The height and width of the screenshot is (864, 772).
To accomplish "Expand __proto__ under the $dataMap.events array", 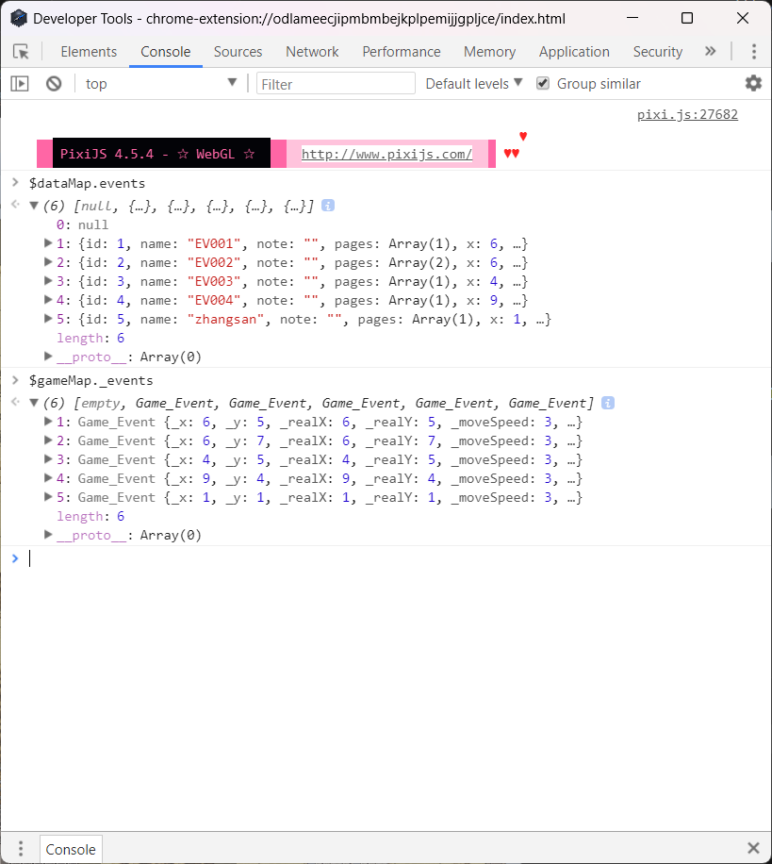I will pos(48,357).
